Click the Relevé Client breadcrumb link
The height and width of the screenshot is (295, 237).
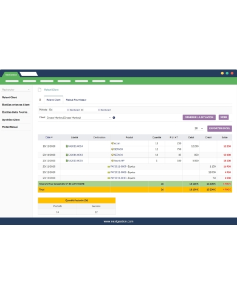click(x=51, y=90)
